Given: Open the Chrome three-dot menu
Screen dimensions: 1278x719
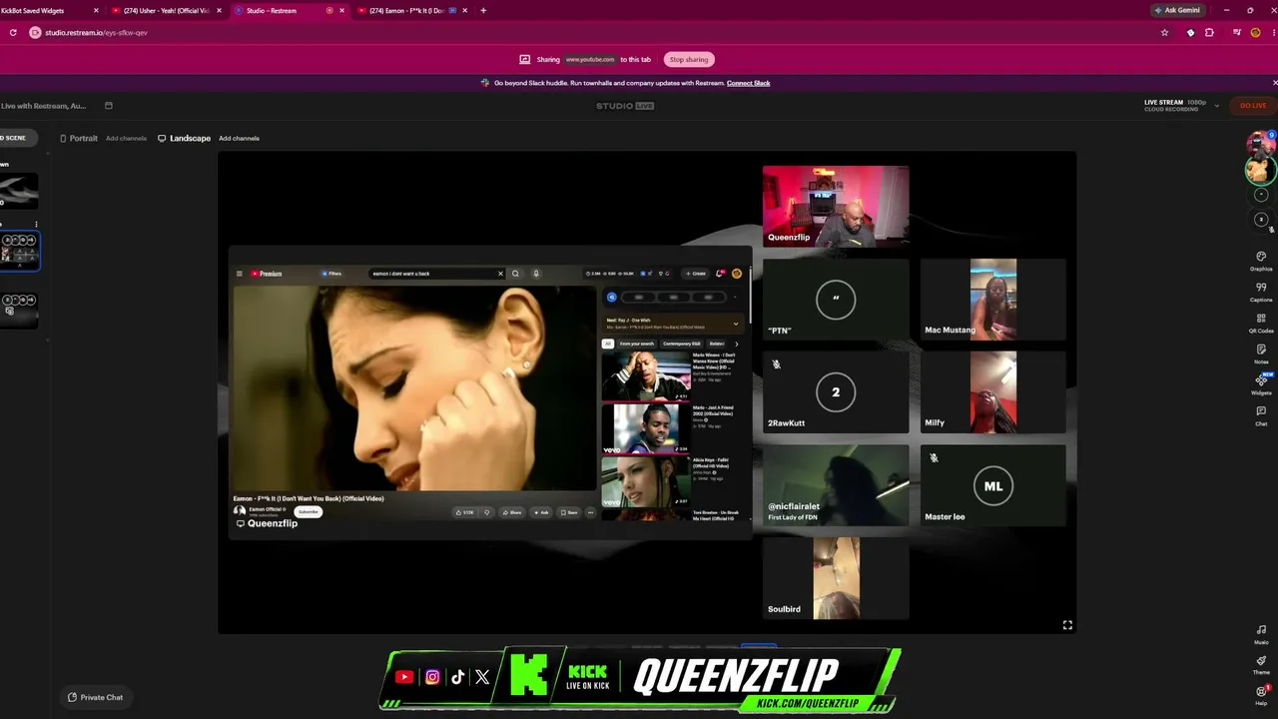Looking at the screenshot, I should click(x=1272, y=32).
